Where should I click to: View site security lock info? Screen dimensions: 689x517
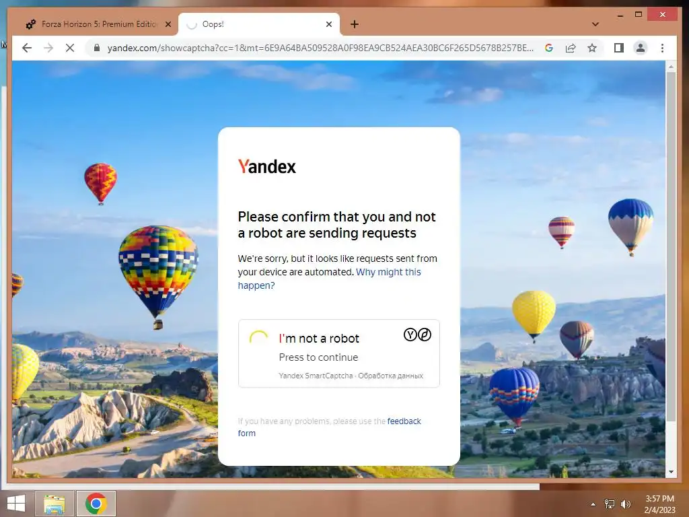(x=97, y=48)
